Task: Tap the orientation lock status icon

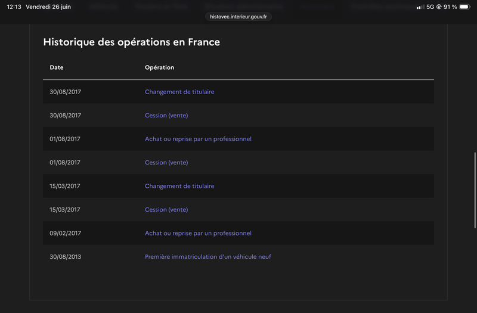Action: 439,7
